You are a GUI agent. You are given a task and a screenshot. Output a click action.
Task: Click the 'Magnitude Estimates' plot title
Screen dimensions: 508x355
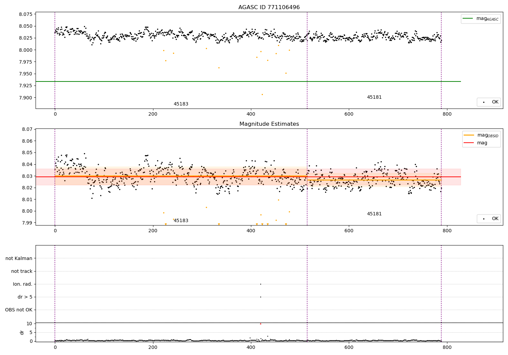click(x=269, y=124)
